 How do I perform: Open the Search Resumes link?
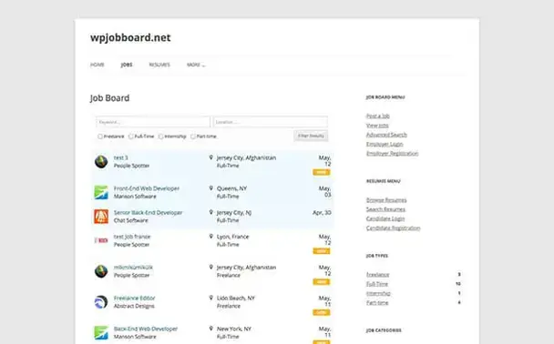385,209
